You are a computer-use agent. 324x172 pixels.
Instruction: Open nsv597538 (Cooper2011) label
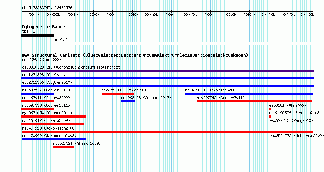46,106
